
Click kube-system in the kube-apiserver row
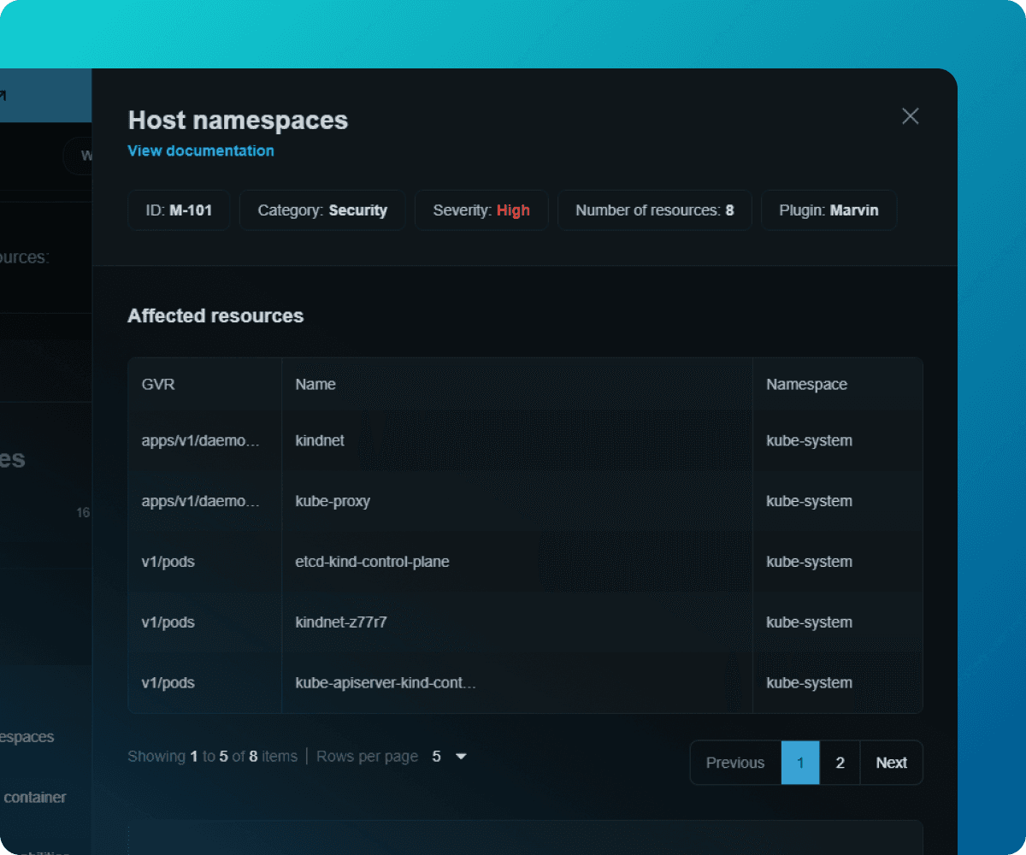click(809, 683)
